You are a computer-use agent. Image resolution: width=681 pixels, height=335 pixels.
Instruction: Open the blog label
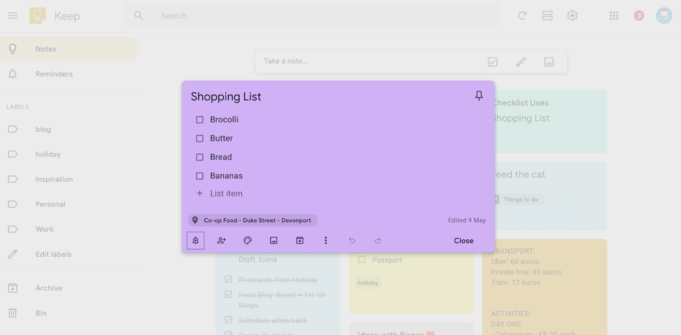pos(70,129)
